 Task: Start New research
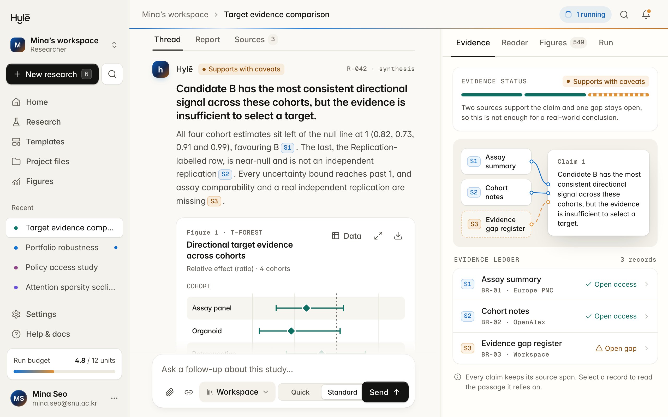click(x=52, y=74)
